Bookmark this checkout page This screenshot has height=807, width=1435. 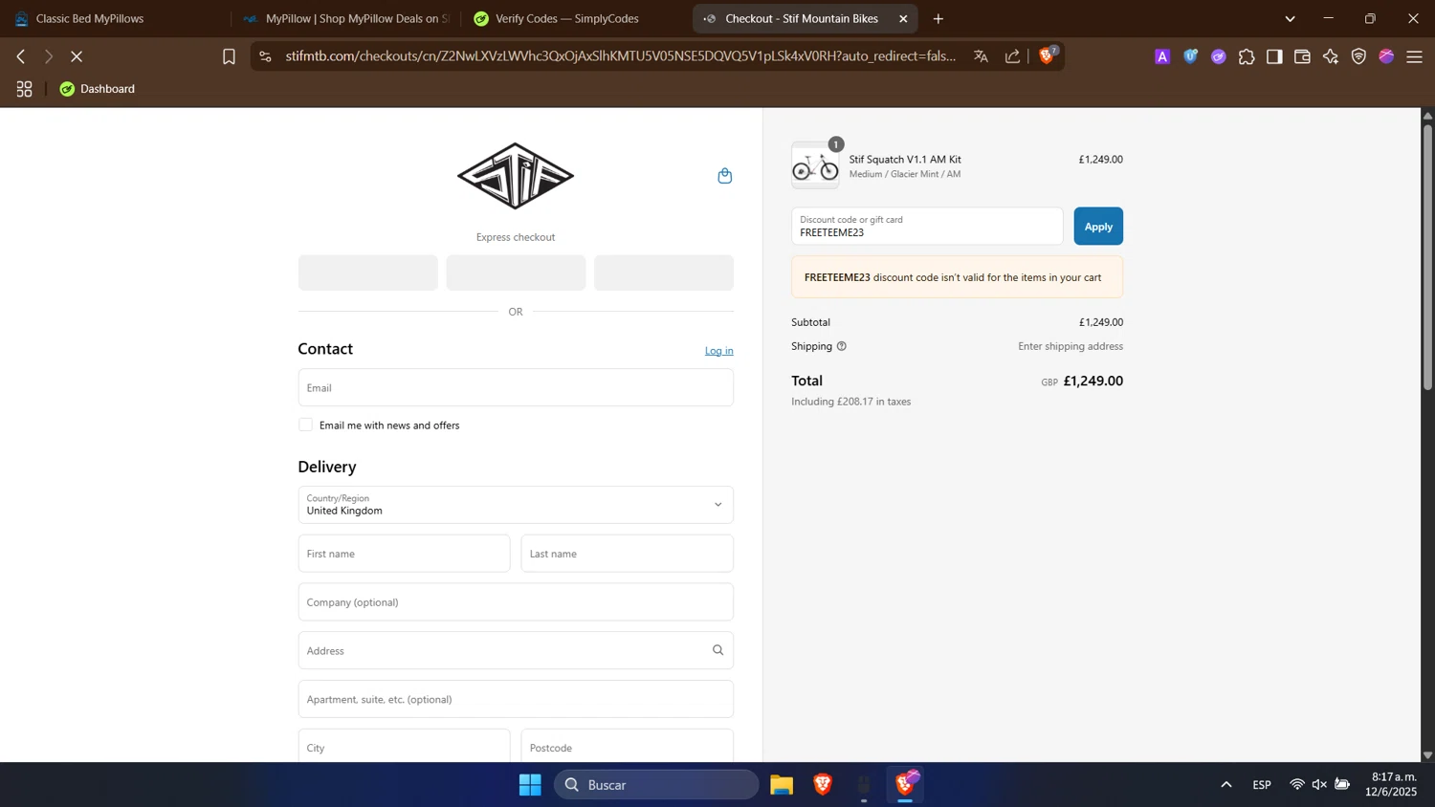click(229, 56)
